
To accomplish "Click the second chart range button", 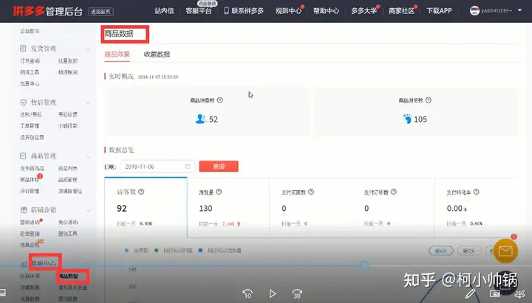I will pos(469,251).
